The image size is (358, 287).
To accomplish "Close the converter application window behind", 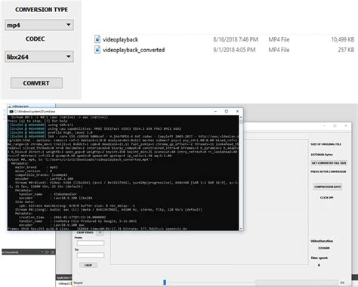I will [x=346, y=125].
